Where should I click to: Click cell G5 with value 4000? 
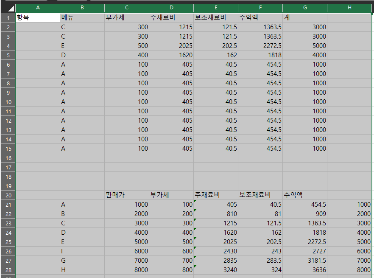coord(305,55)
